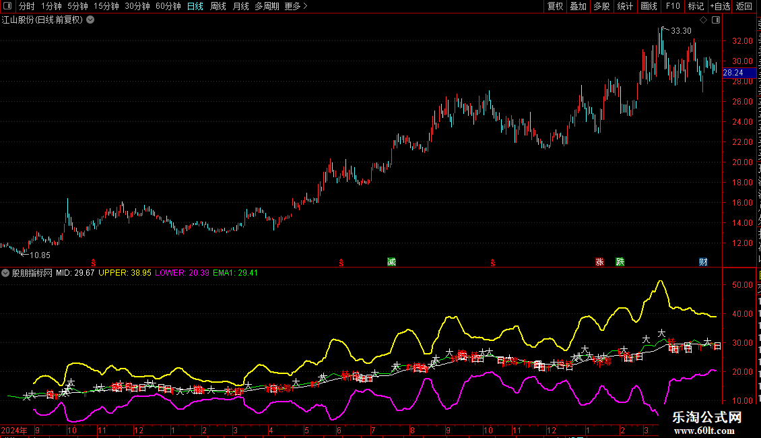Image resolution: width=761 pixels, height=438 pixels.
Task: Switch to 周线 weekly chart
Action: tap(218, 6)
